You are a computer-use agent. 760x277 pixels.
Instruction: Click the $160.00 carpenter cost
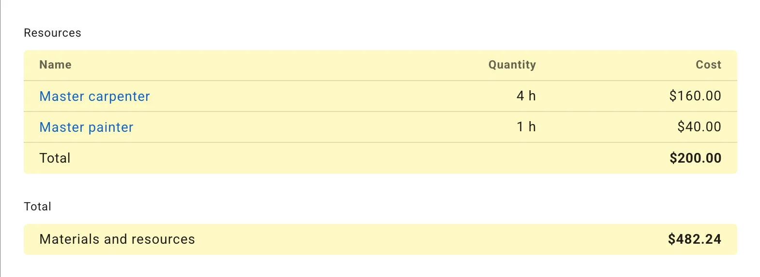click(x=695, y=96)
